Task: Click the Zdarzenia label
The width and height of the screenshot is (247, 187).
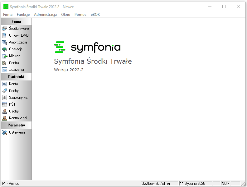Action: pyautogui.click(x=17, y=70)
